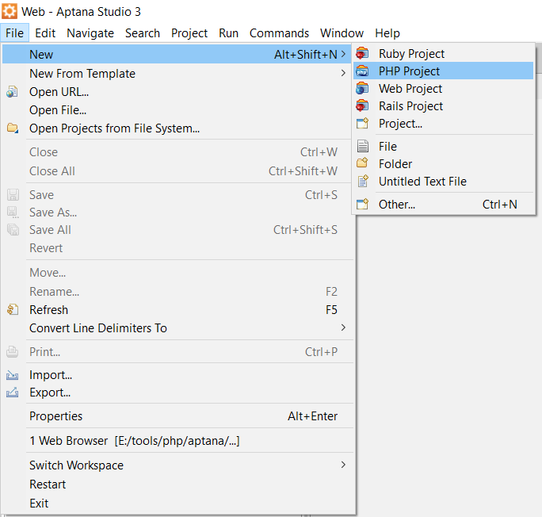542x517 pixels.
Task: Click the new Project... wizard icon
Action: (362, 124)
